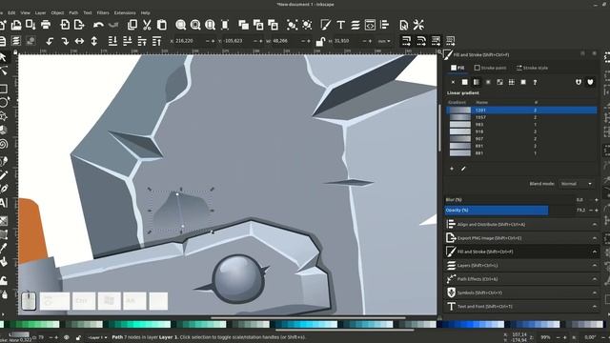This screenshot has width=610, height=343.
Task: Open Text and Font dialog icon
Action: point(341,25)
